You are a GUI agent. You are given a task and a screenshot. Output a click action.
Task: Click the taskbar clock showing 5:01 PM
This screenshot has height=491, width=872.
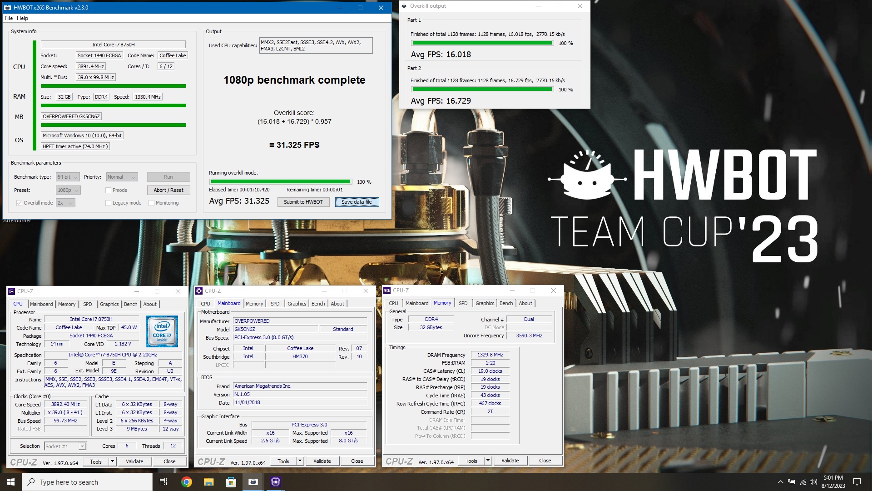[x=833, y=482]
